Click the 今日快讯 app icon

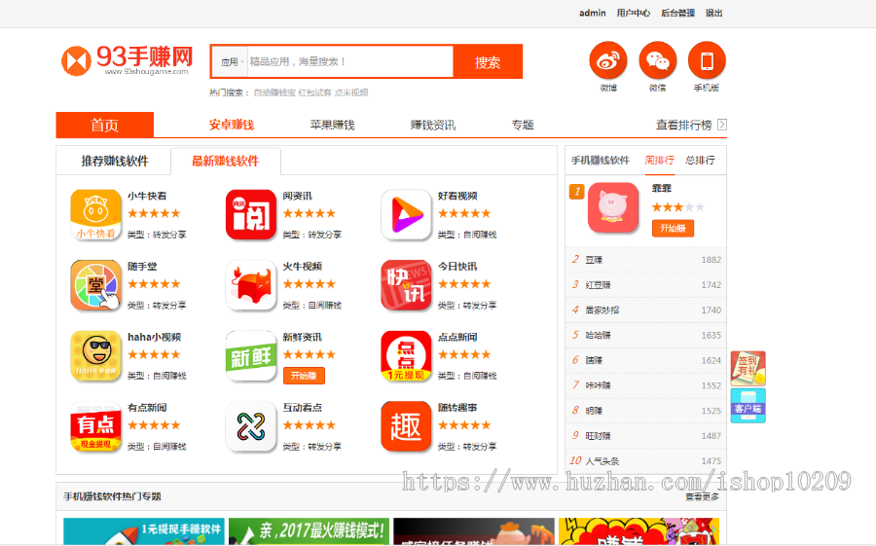406,285
